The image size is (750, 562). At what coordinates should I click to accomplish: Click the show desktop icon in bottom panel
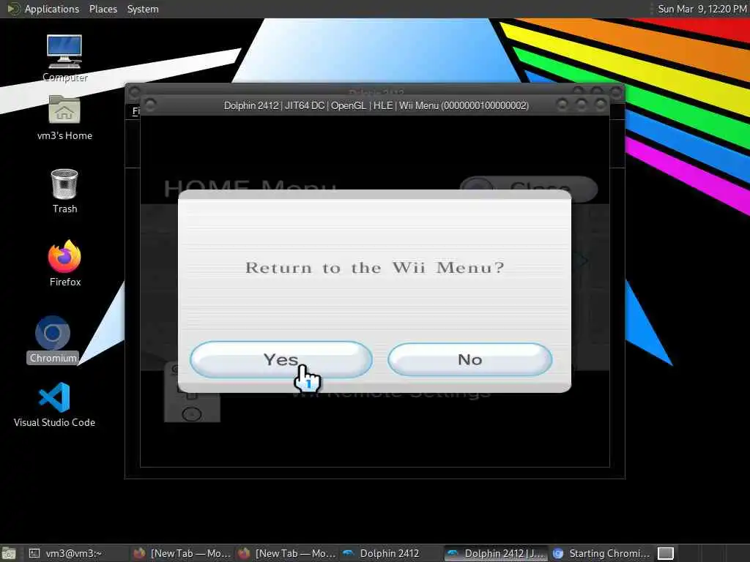tap(9, 554)
